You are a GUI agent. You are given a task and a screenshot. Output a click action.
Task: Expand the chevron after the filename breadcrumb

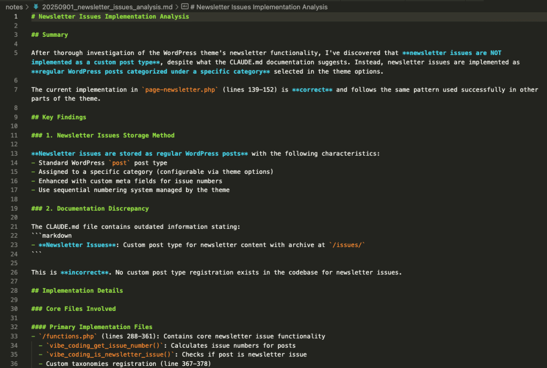click(x=176, y=7)
